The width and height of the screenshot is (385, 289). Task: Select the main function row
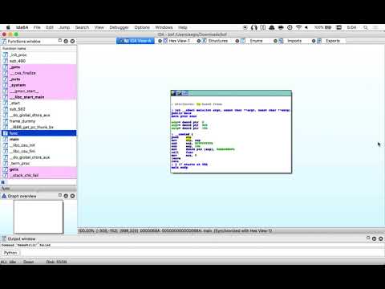[39, 139]
